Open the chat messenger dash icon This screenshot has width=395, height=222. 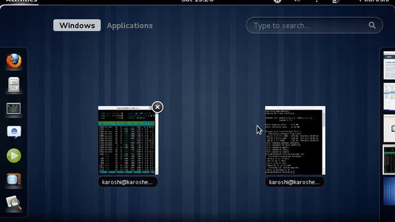click(x=14, y=131)
